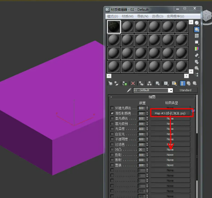Image resolution: width=212 pixels, height=198 pixels.
Task: Click the Video Color Check icon
Action: pyautogui.click(x=197, y=49)
